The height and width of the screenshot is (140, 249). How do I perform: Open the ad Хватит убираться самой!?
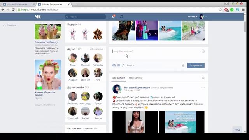coord(45,94)
